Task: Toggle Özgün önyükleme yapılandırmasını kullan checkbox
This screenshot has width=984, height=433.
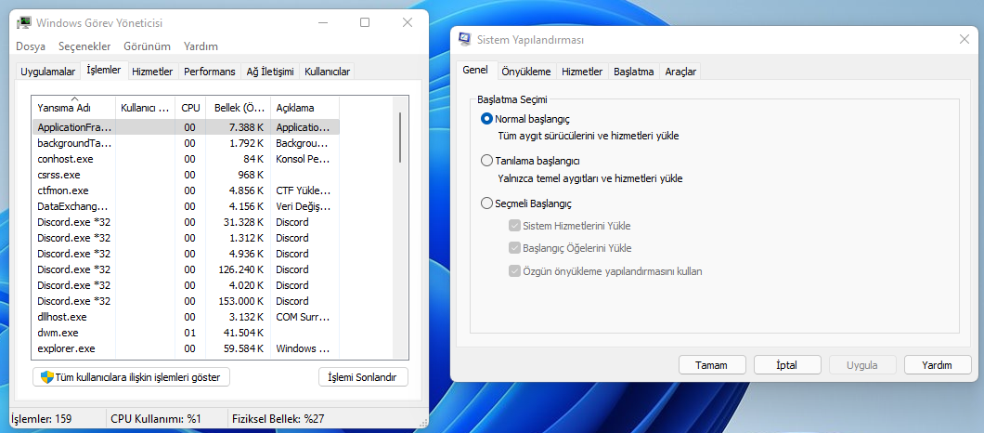Action: click(514, 271)
